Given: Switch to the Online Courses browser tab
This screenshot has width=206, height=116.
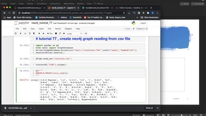Looking at the screenshot, I should (x=131, y=8).
